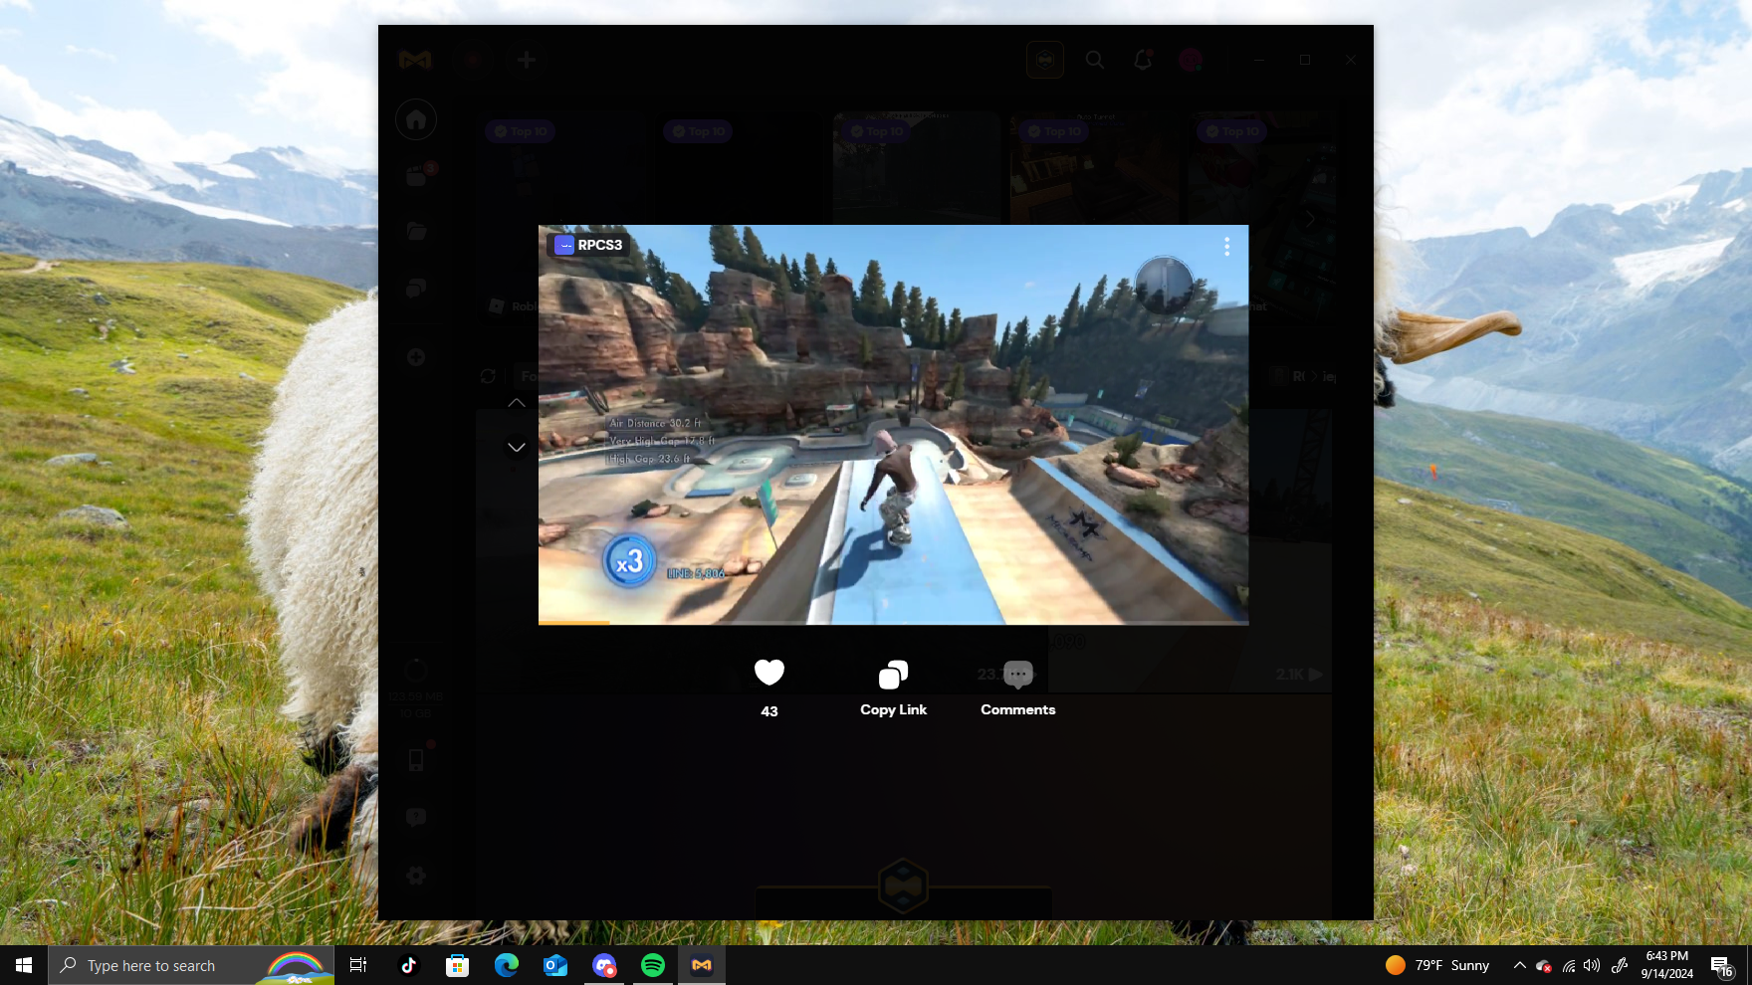Viewport: 1752px width, 985px height.
Task: Click the storage usage indicator
Action: [416, 687]
